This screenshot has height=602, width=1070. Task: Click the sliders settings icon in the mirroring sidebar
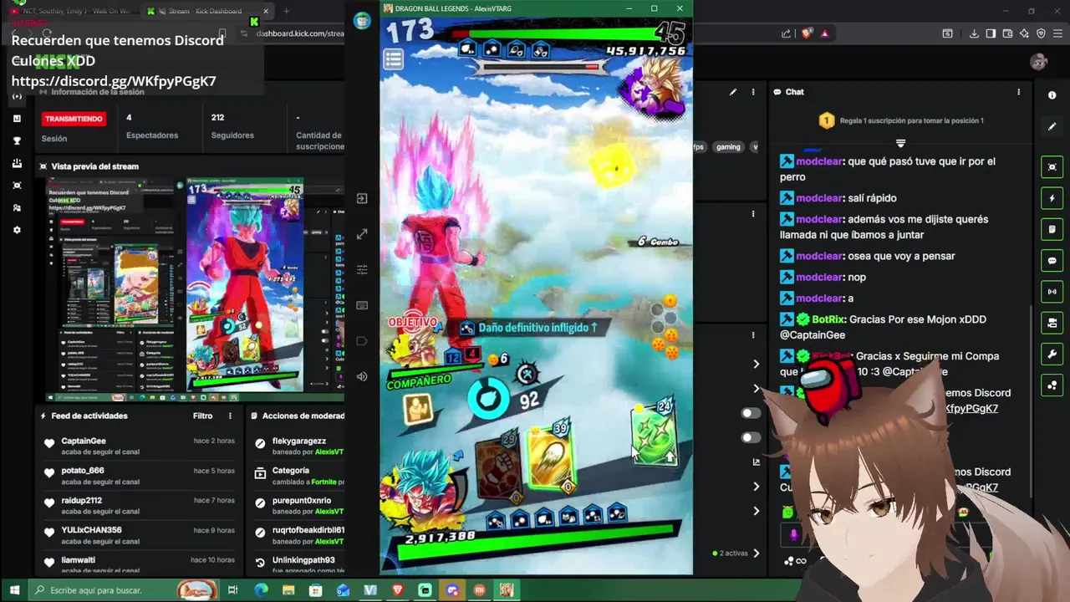point(362,269)
